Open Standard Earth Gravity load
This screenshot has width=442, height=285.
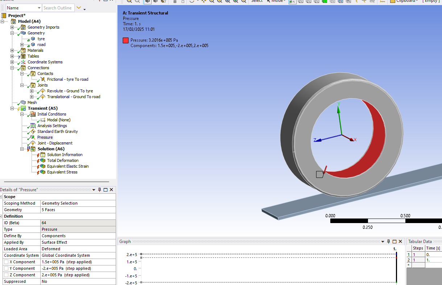[x=57, y=131]
